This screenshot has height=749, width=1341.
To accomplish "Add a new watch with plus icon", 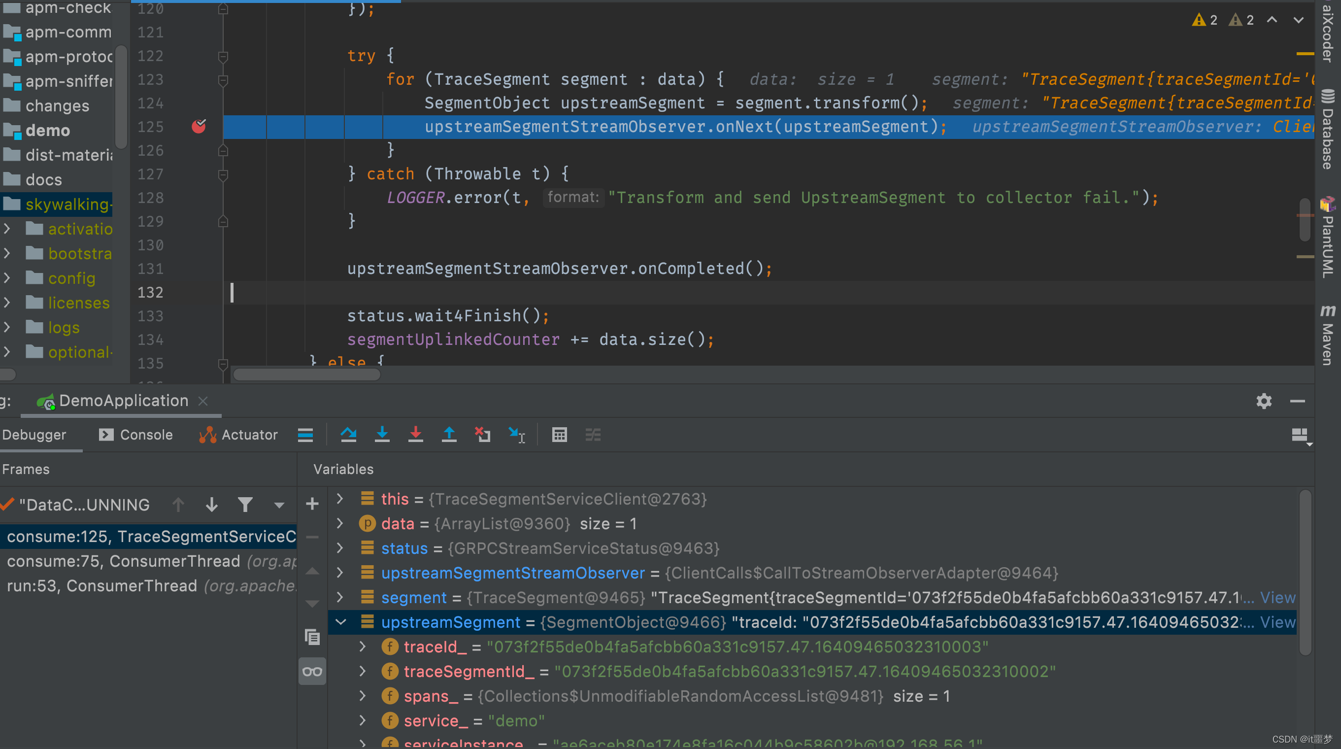I will coord(312,504).
